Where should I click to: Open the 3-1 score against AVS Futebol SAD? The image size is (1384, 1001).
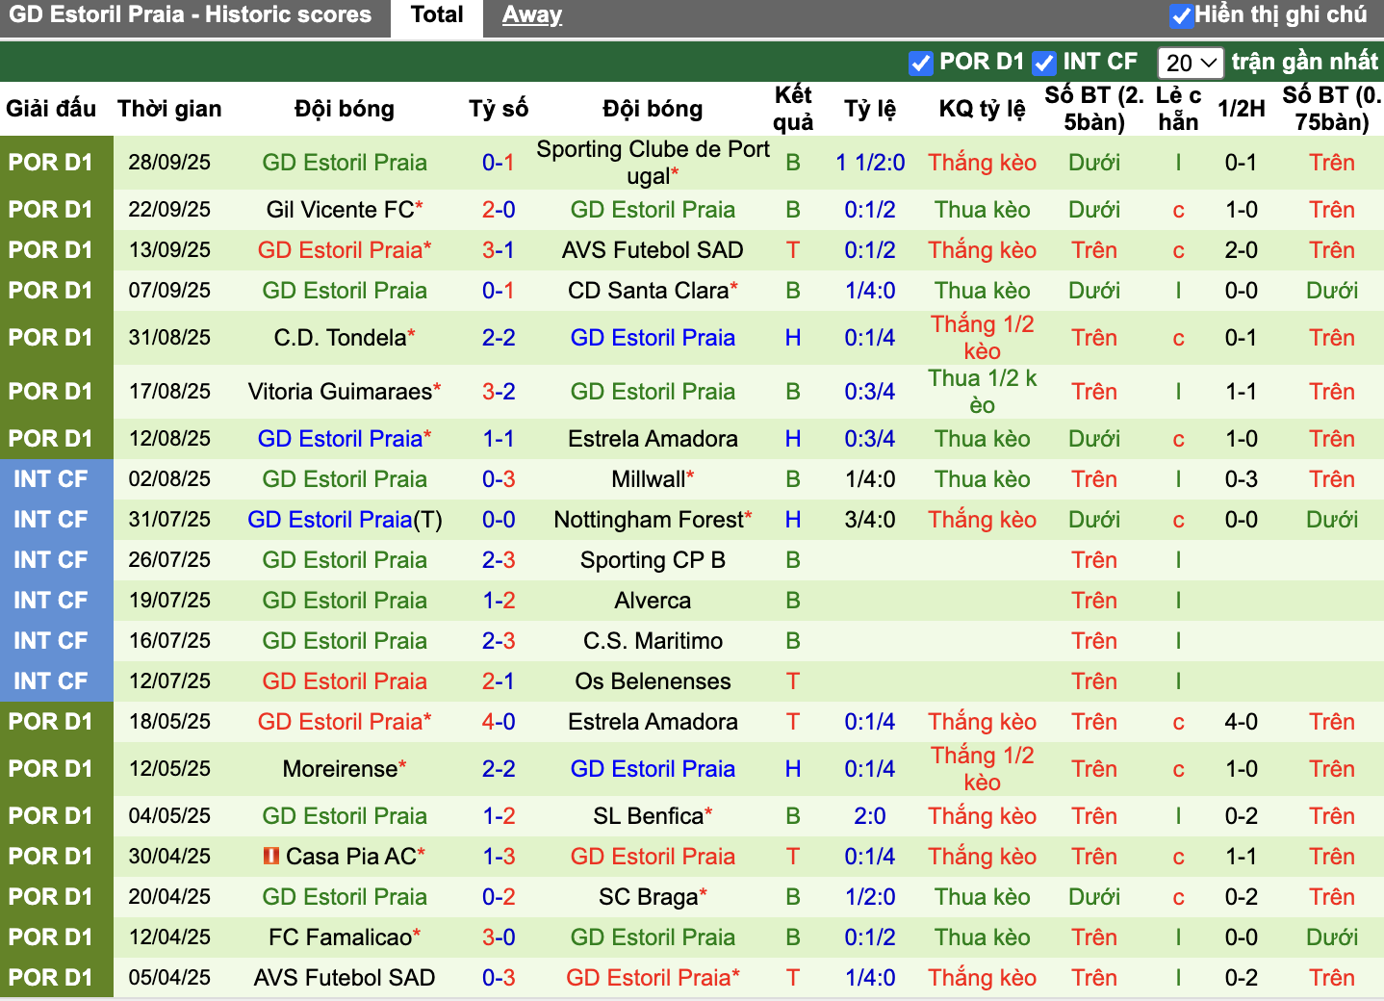pos(499,250)
